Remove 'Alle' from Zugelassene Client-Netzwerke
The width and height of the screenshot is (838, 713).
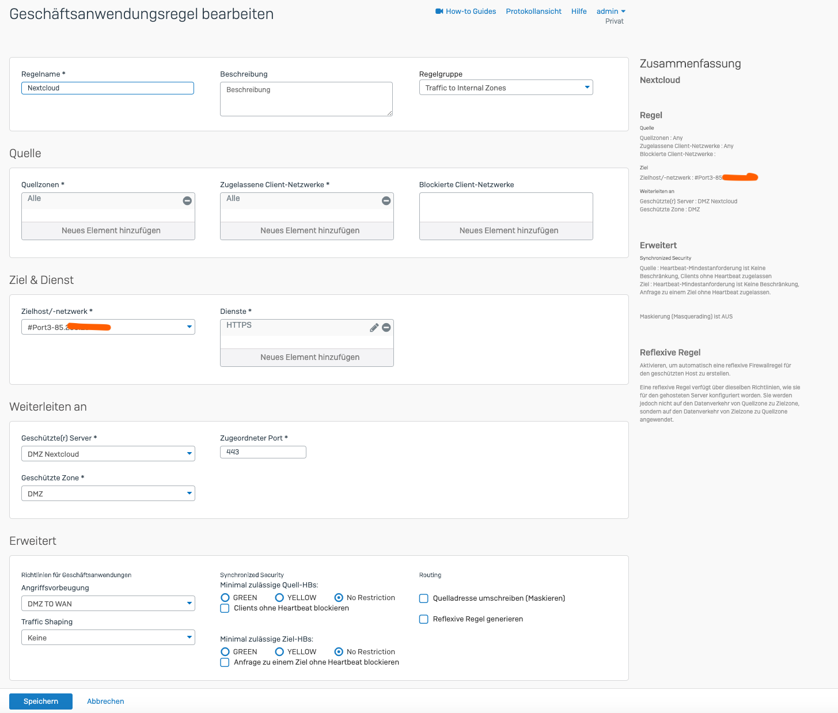pyautogui.click(x=386, y=200)
